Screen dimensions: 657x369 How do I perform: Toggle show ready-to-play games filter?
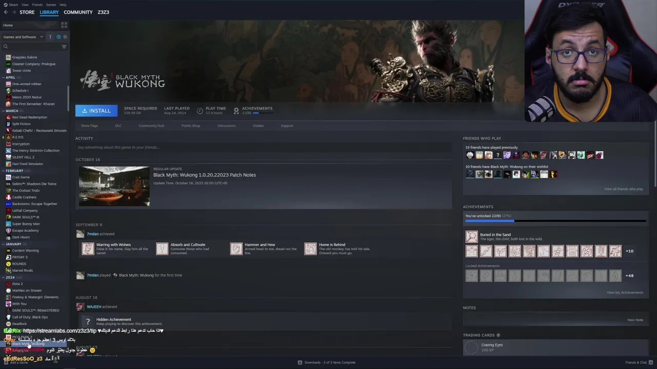pos(65,37)
